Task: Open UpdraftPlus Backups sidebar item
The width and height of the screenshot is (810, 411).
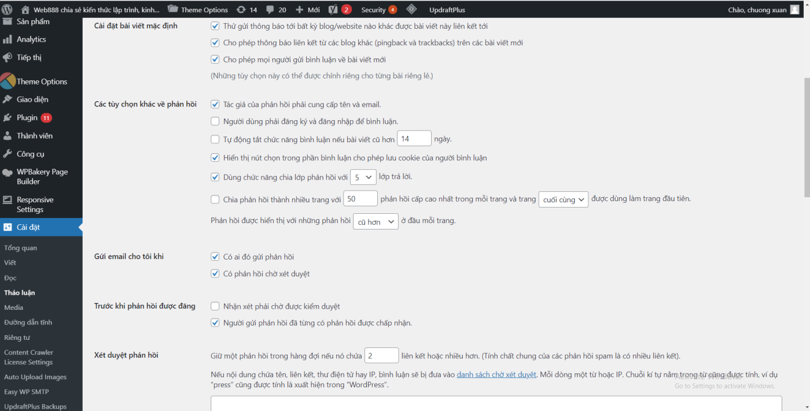Action: 35,406
